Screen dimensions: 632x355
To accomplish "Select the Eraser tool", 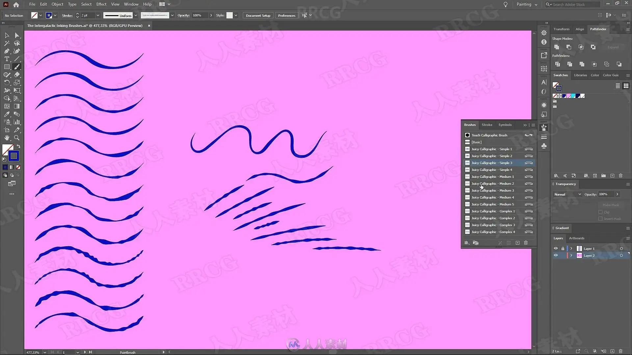I will pyautogui.click(x=17, y=75).
